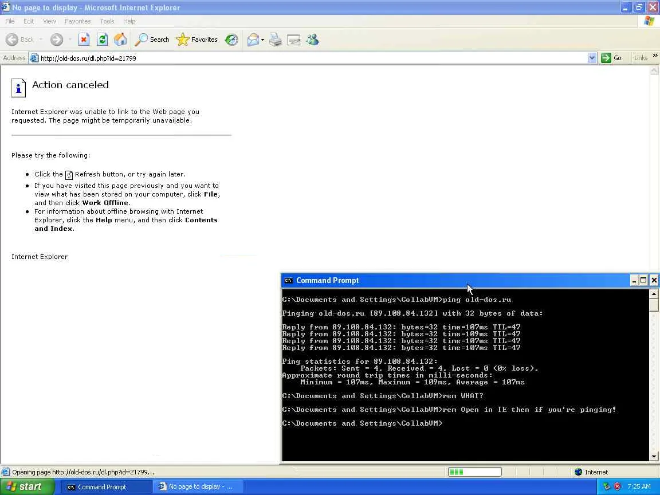This screenshot has height=495, width=660.
Task: Open the View menu
Action: pos(49,21)
